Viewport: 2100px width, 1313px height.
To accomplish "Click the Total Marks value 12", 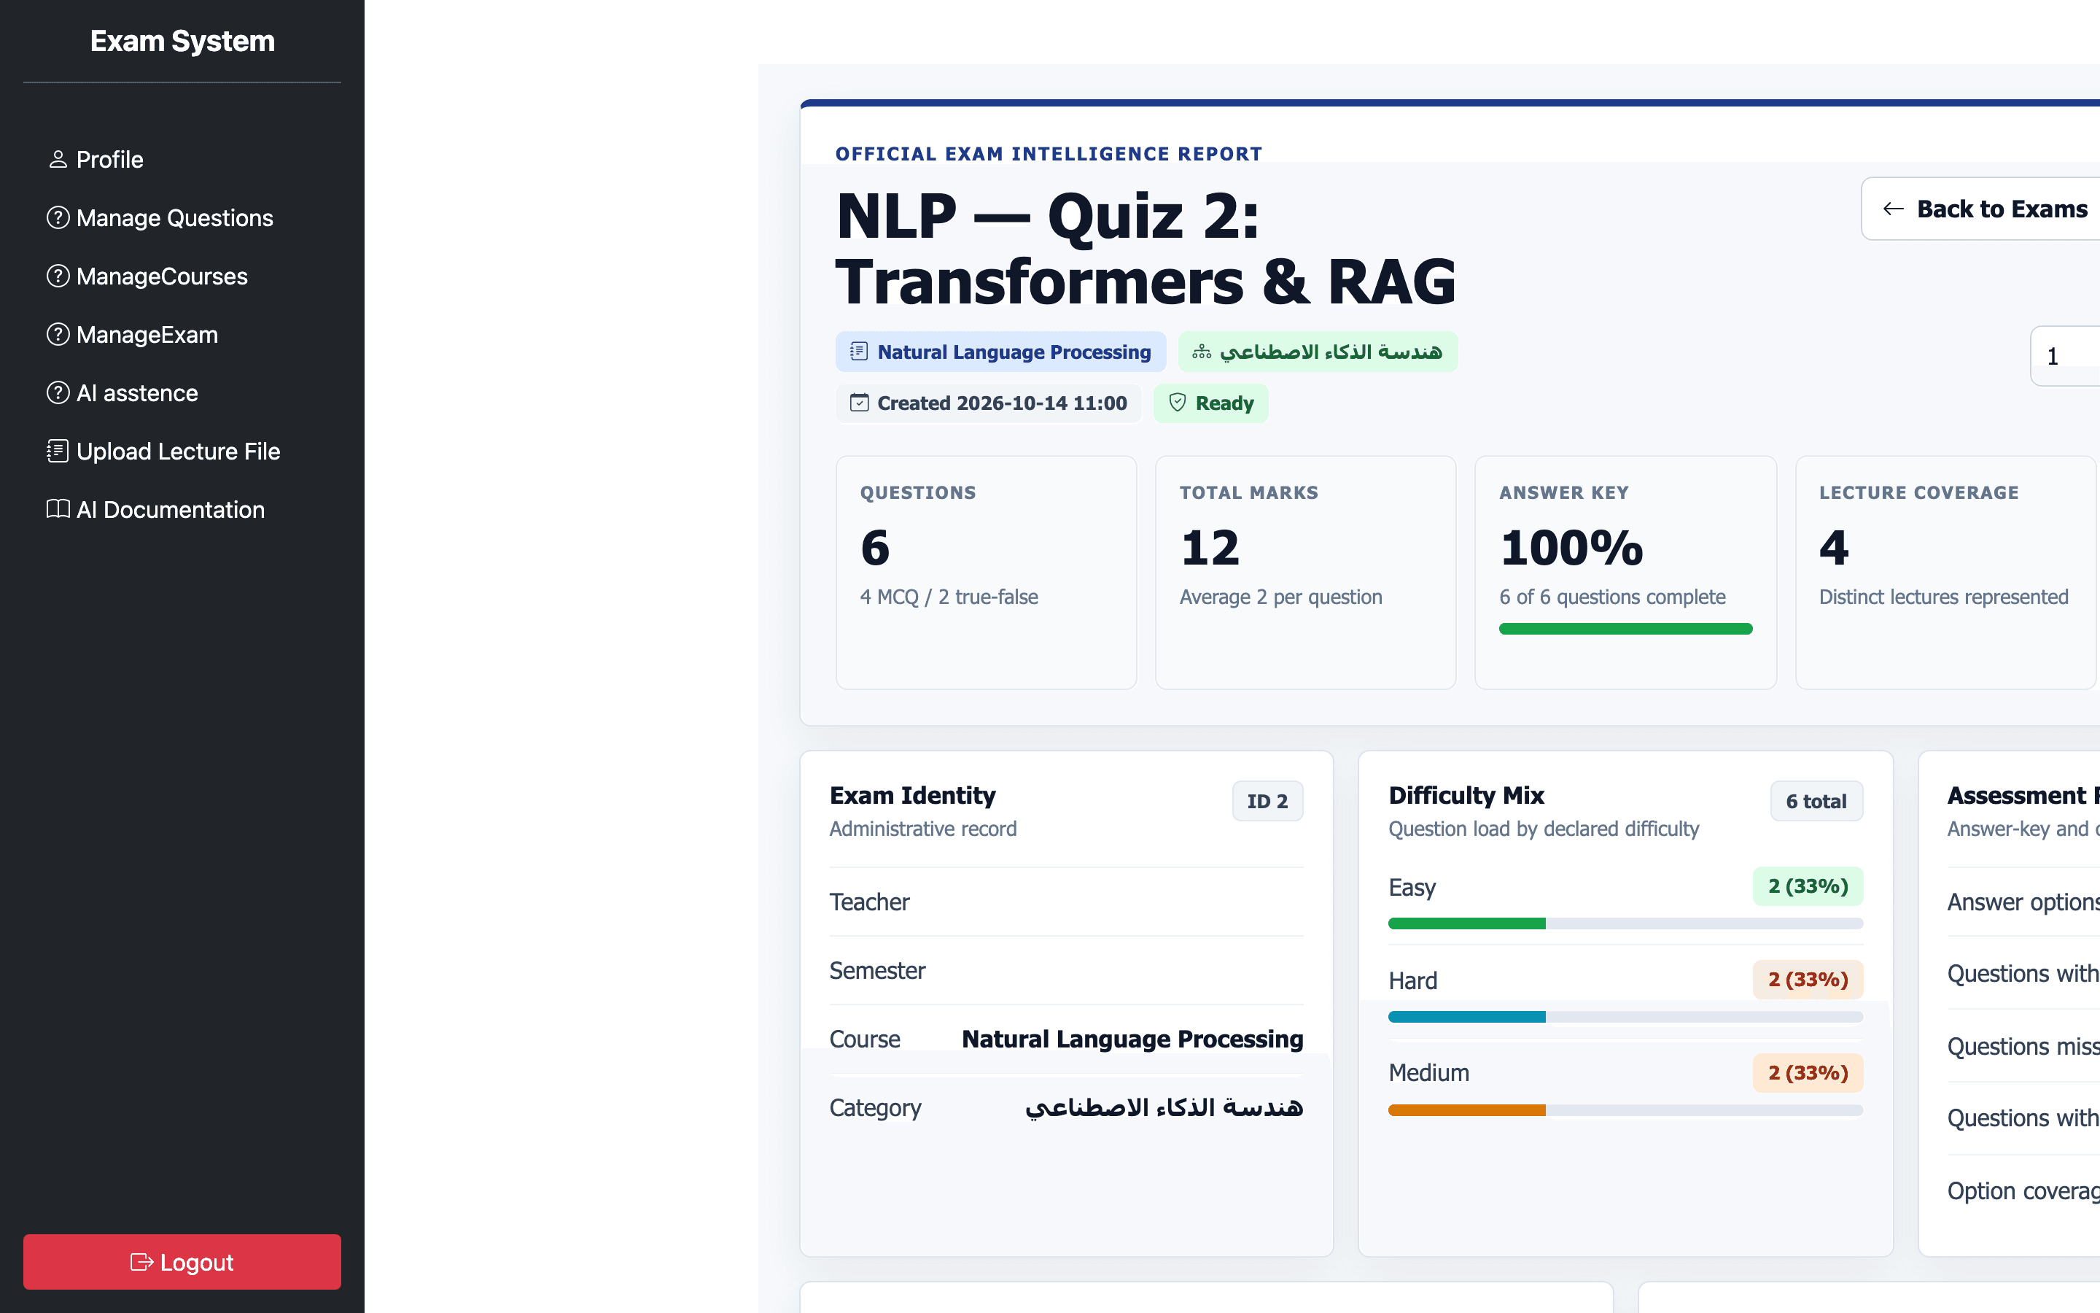I will coord(1210,548).
